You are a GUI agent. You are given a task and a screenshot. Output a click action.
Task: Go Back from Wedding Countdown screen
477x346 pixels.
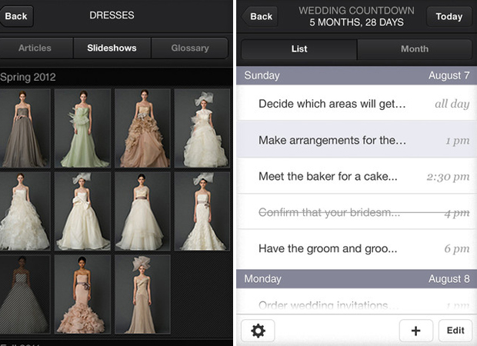[260, 17]
